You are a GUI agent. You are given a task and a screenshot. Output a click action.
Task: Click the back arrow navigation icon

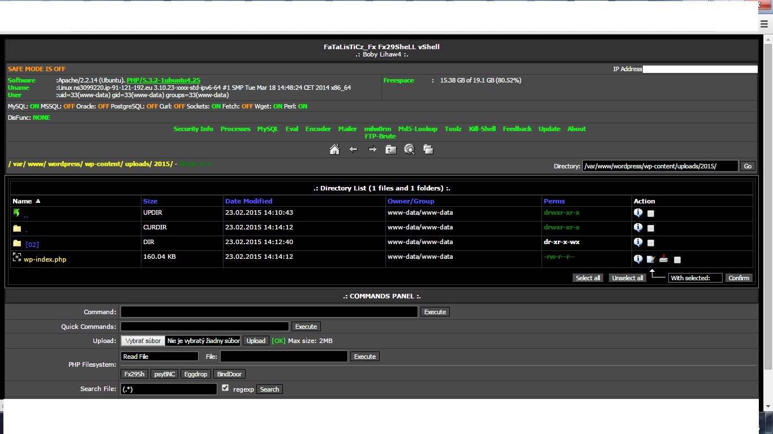coord(353,150)
